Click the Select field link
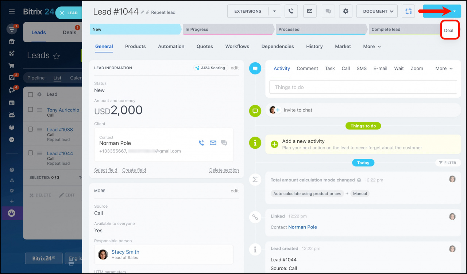The height and width of the screenshot is (274, 467). pyautogui.click(x=106, y=170)
